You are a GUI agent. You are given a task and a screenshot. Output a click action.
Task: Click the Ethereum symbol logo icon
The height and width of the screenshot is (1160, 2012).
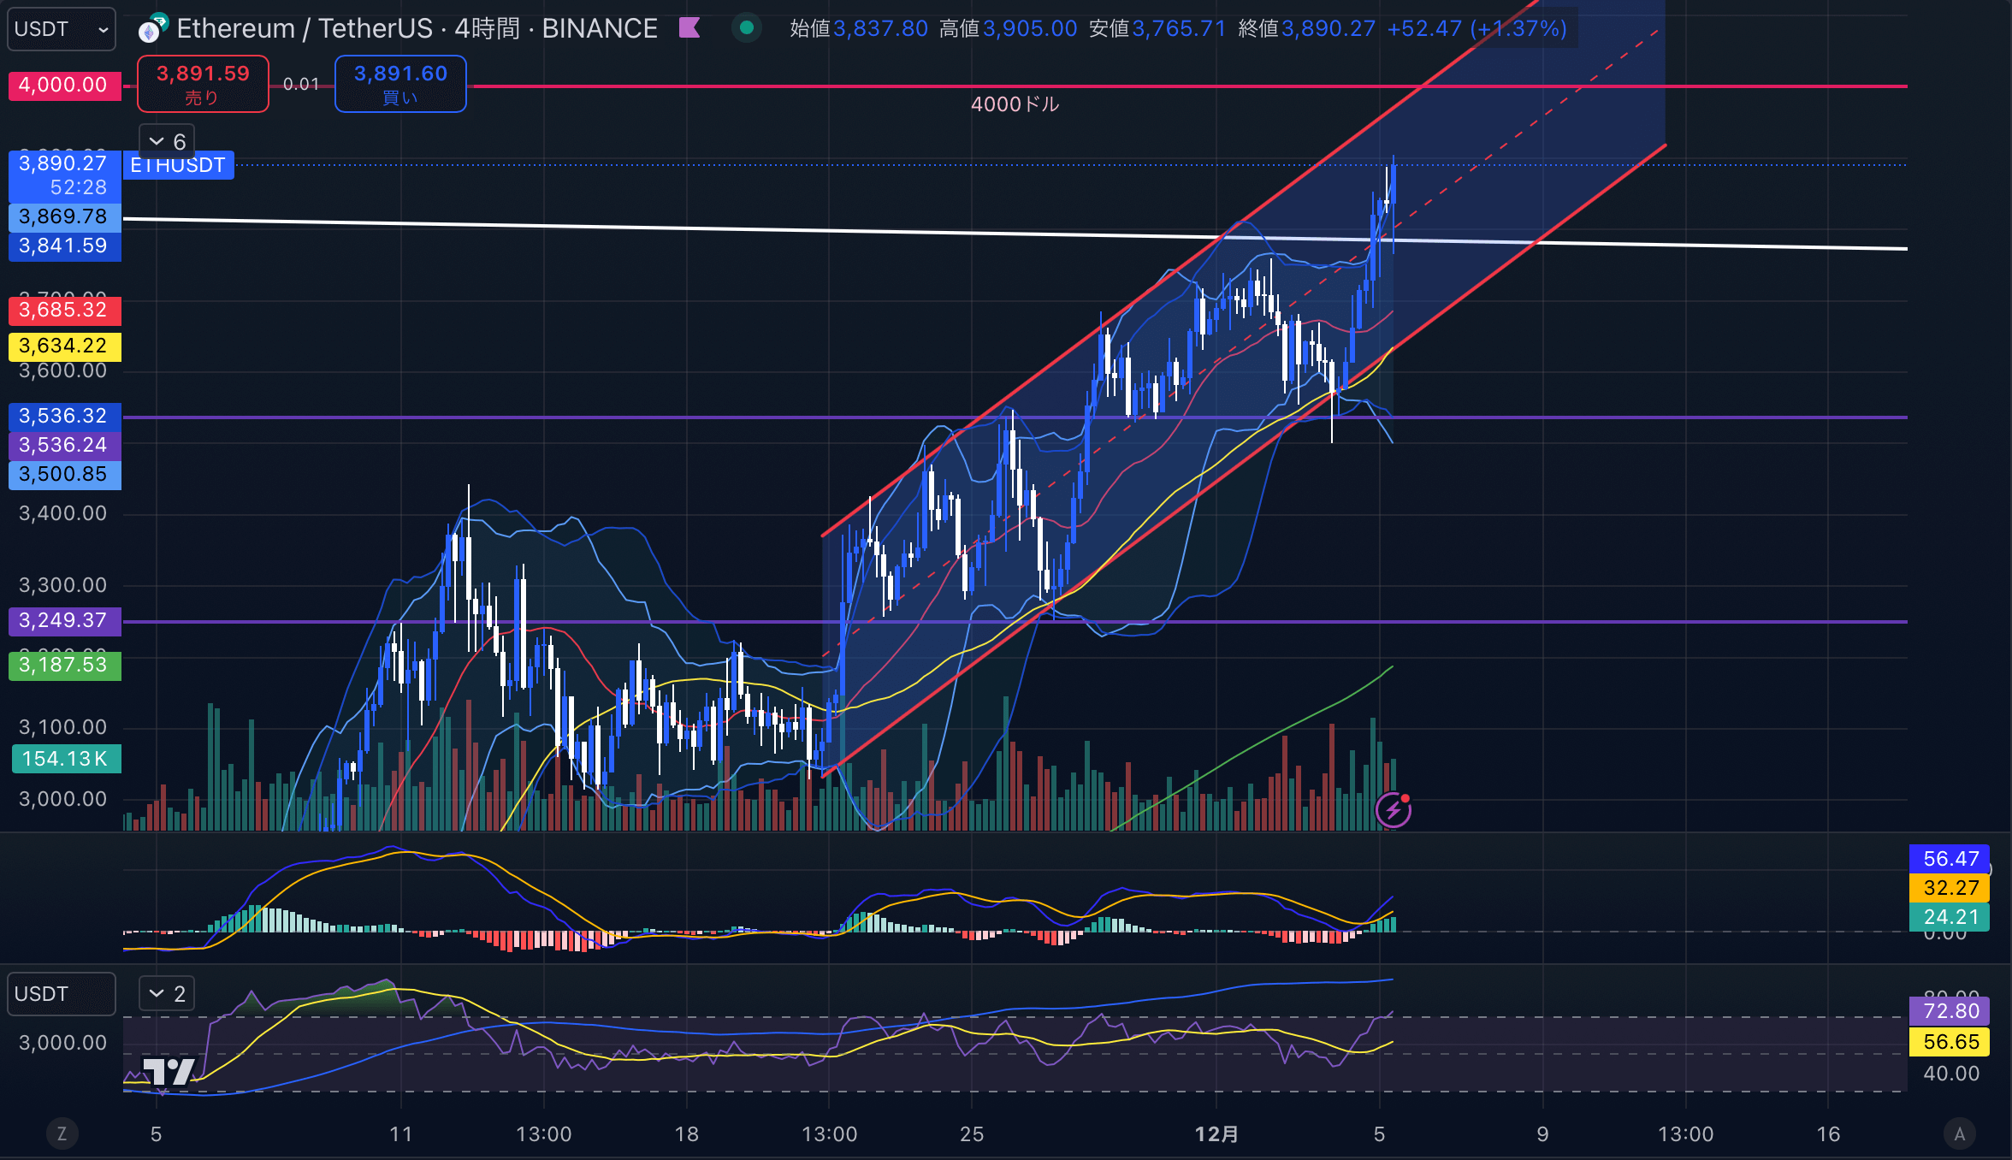point(152,29)
